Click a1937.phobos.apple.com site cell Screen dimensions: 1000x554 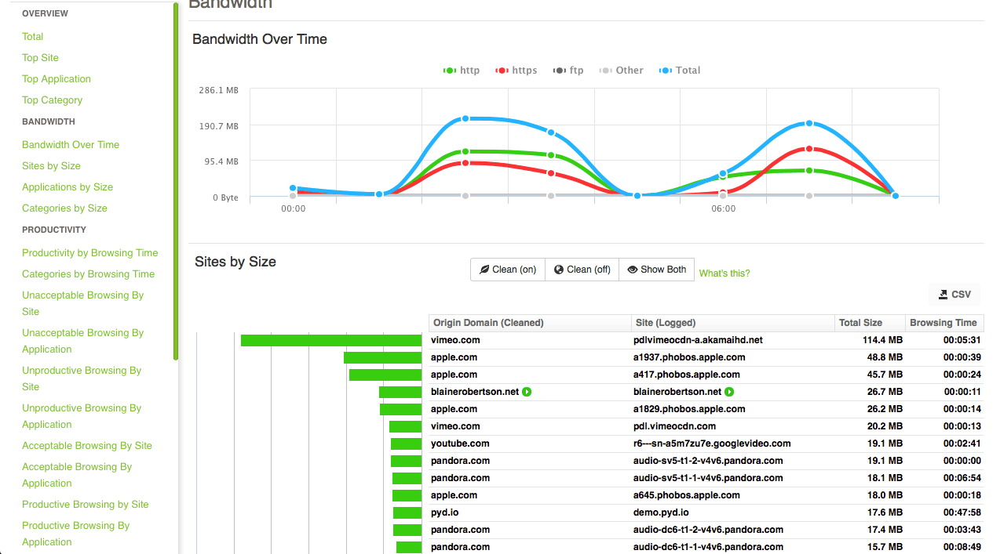click(x=689, y=357)
